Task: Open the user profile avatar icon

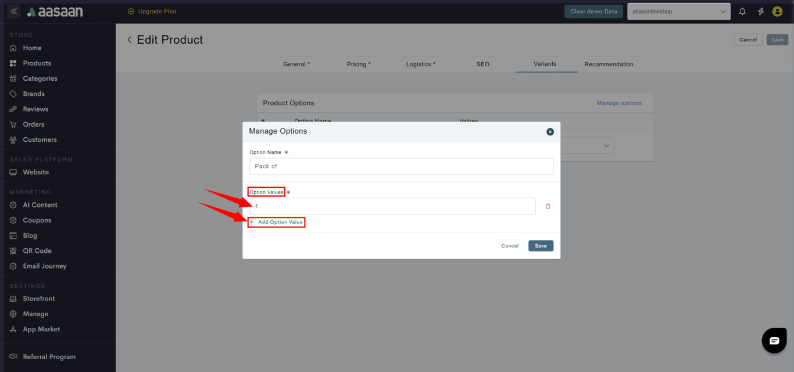Action: [777, 12]
